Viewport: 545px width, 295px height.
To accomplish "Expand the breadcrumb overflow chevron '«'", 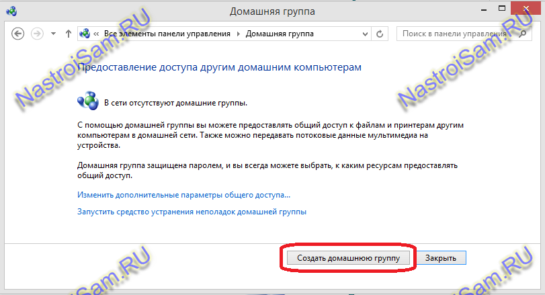I will coord(96,34).
